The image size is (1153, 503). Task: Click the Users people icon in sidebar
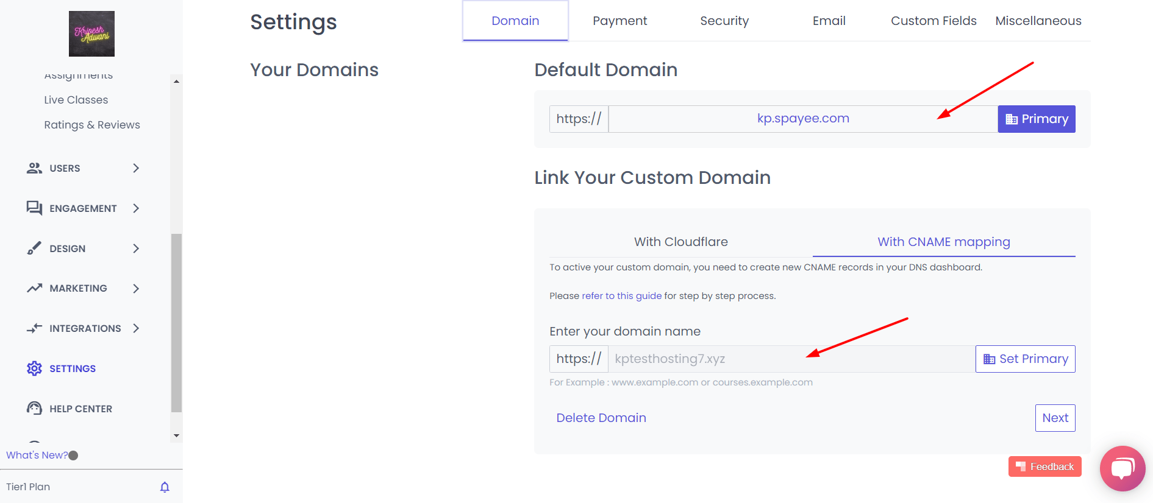click(x=34, y=168)
